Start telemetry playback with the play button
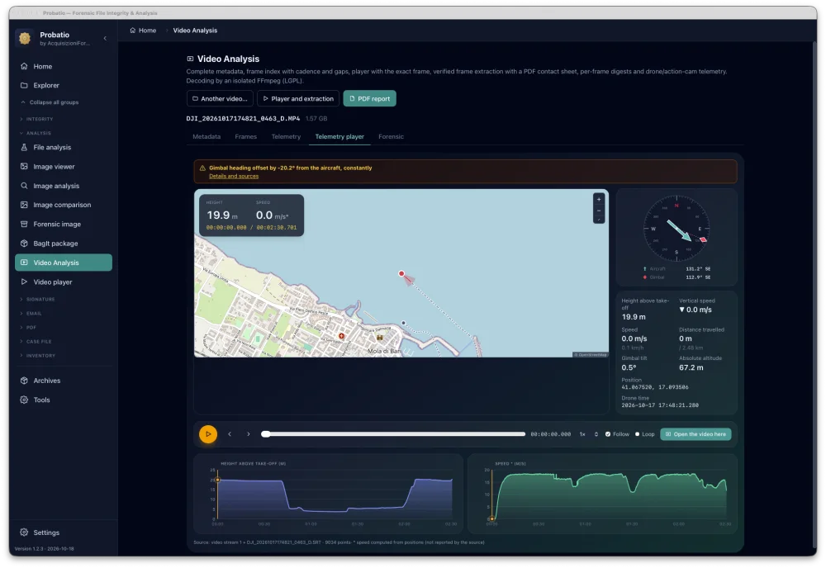Image resolution: width=826 pixels, height=568 pixels. click(208, 434)
